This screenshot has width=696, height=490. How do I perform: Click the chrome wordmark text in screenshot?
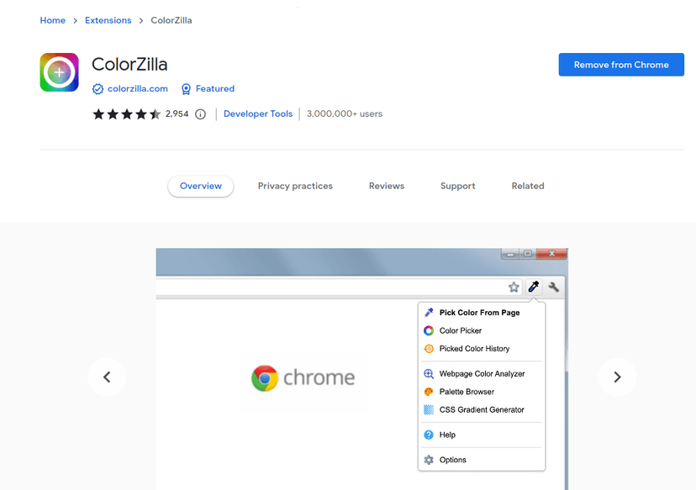(319, 378)
